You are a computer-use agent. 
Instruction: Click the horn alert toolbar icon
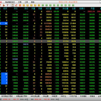click(x=4, y=5)
